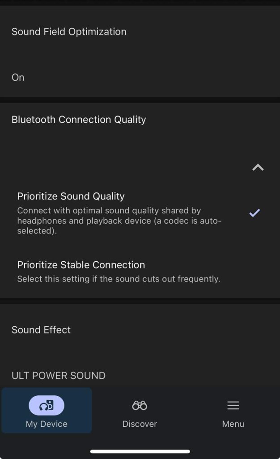
Task: Click the checkmark beside Prioritize Sound Quality
Action: point(255,213)
